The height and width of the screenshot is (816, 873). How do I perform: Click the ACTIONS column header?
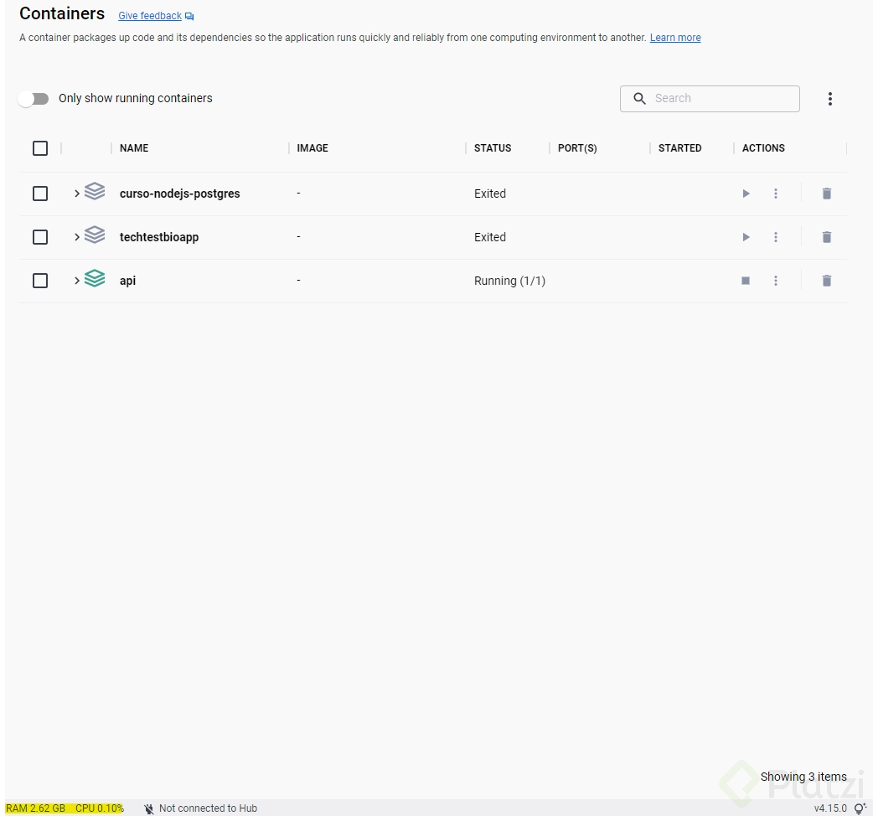click(x=763, y=148)
